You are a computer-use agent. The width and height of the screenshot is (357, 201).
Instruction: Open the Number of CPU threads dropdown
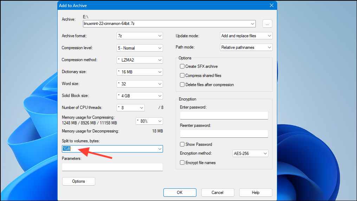(131, 108)
